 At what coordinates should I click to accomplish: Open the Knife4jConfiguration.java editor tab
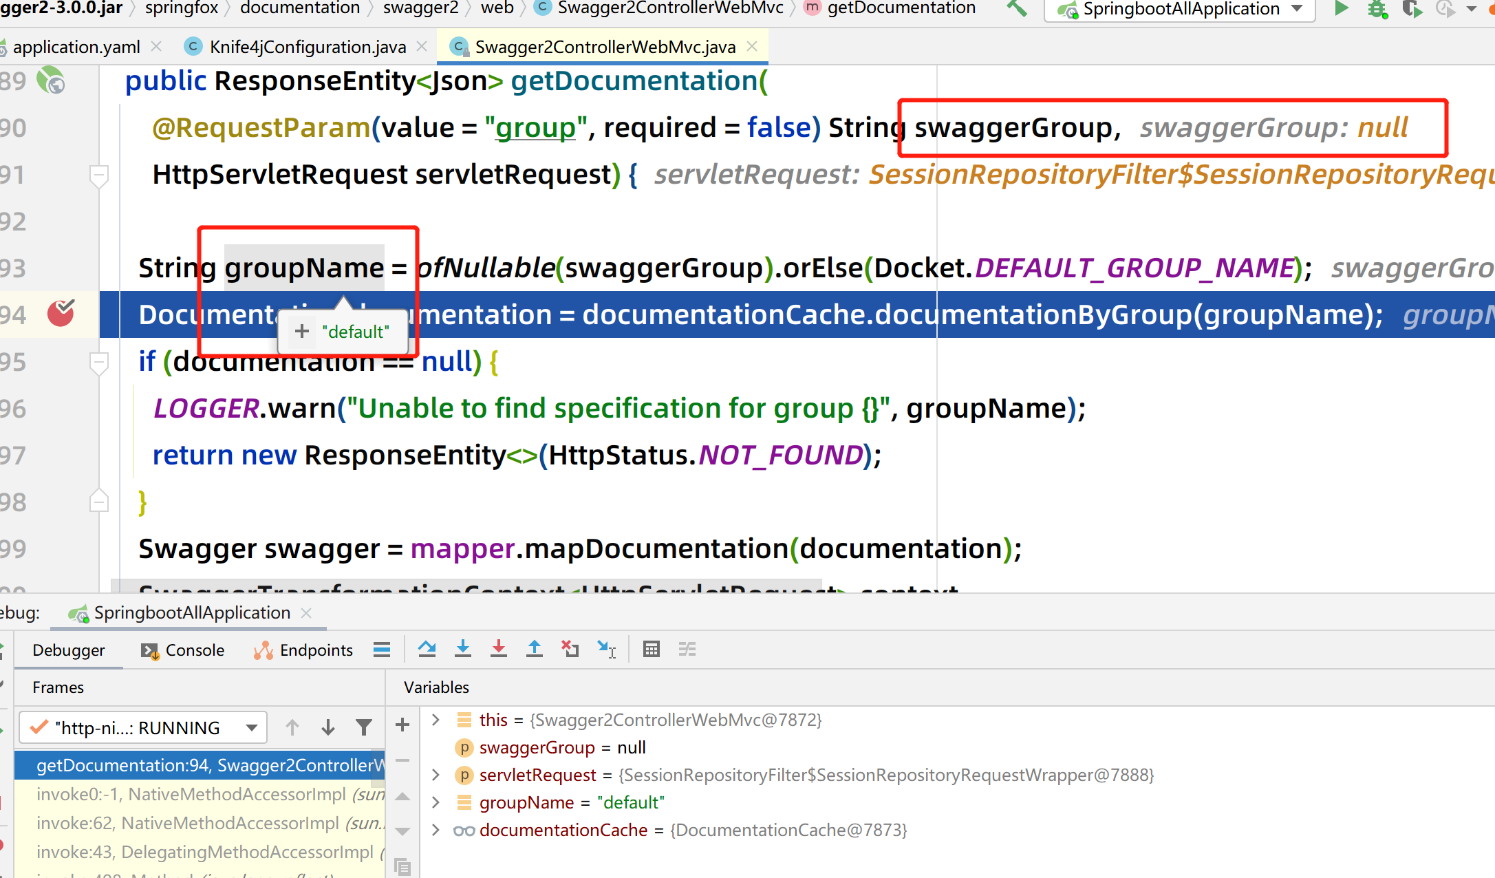pyautogui.click(x=307, y=47)
